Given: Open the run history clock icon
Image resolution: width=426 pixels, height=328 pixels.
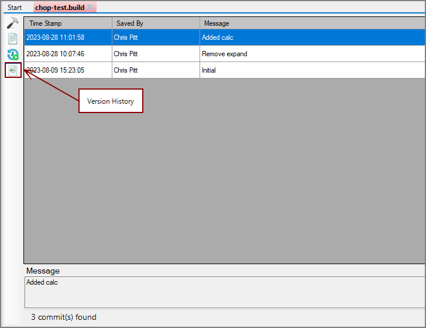Looking at the screenshot, I should pos(13,54).
